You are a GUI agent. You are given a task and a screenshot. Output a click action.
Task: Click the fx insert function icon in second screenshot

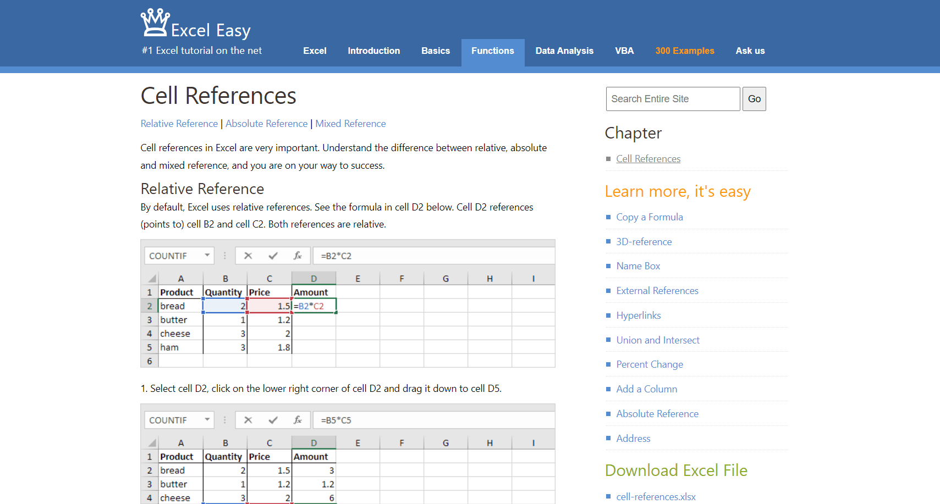point(298,420)
